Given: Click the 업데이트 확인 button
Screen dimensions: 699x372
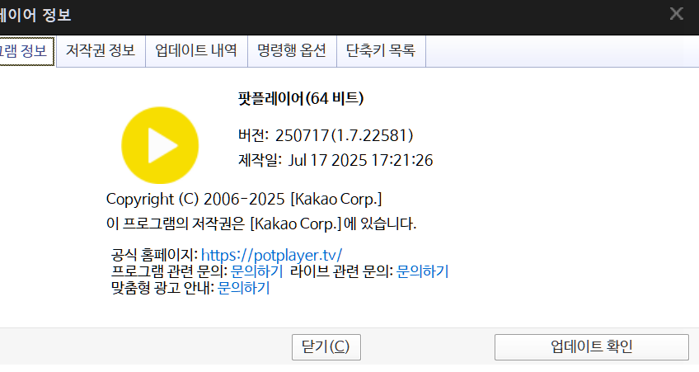Looking at the screenshot, I should coord(592,346).
